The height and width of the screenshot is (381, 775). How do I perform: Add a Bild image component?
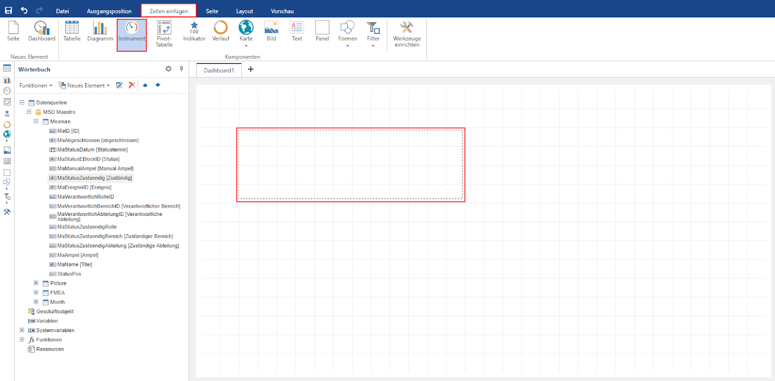271,31
